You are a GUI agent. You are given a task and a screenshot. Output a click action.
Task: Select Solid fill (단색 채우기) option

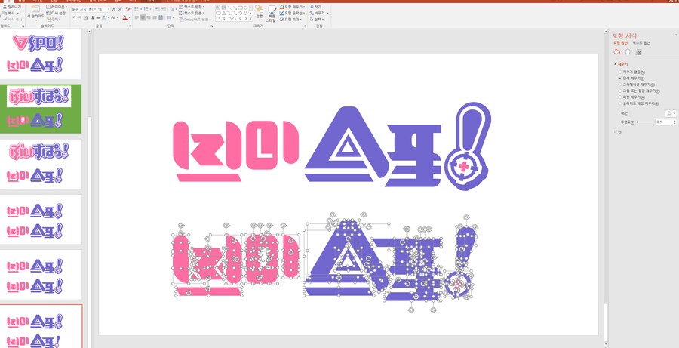[631, 79]
